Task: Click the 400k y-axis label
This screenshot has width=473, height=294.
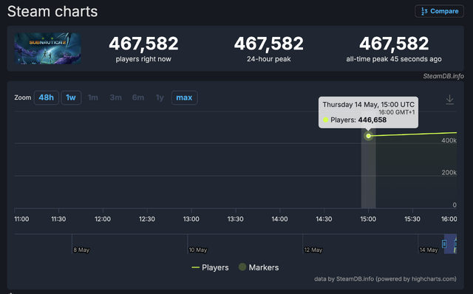Action: 449,140
